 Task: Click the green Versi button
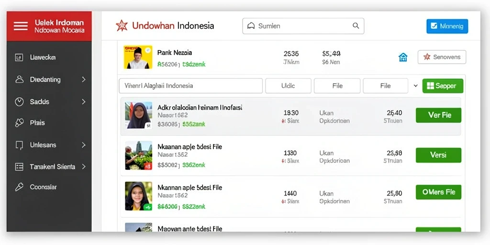coord(438,155)
